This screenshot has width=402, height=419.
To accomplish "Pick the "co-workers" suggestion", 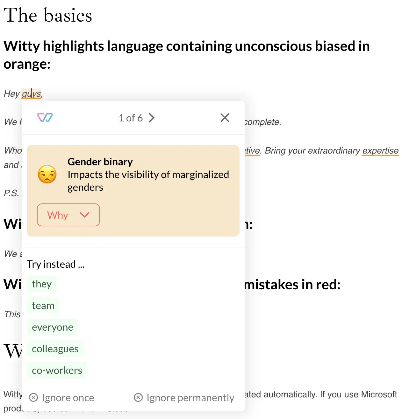I will 57,370.
